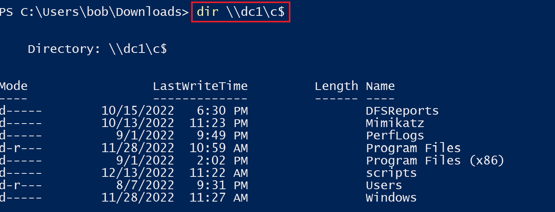Select the DFSReports folder name
This screenshot has height=212, width=555.
click(402, 111)
